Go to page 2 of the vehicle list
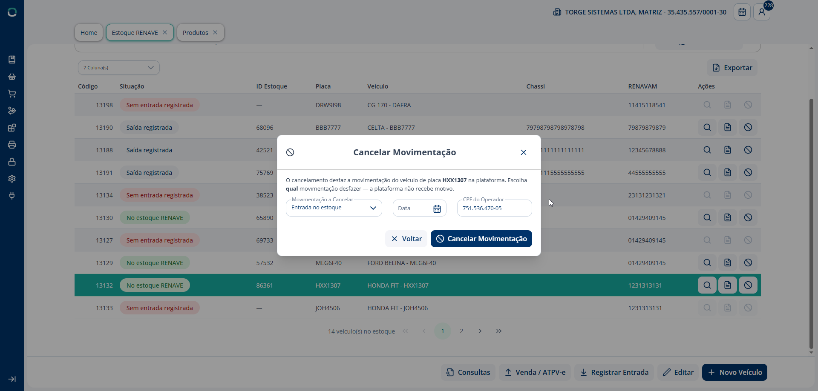 (461, 331)
